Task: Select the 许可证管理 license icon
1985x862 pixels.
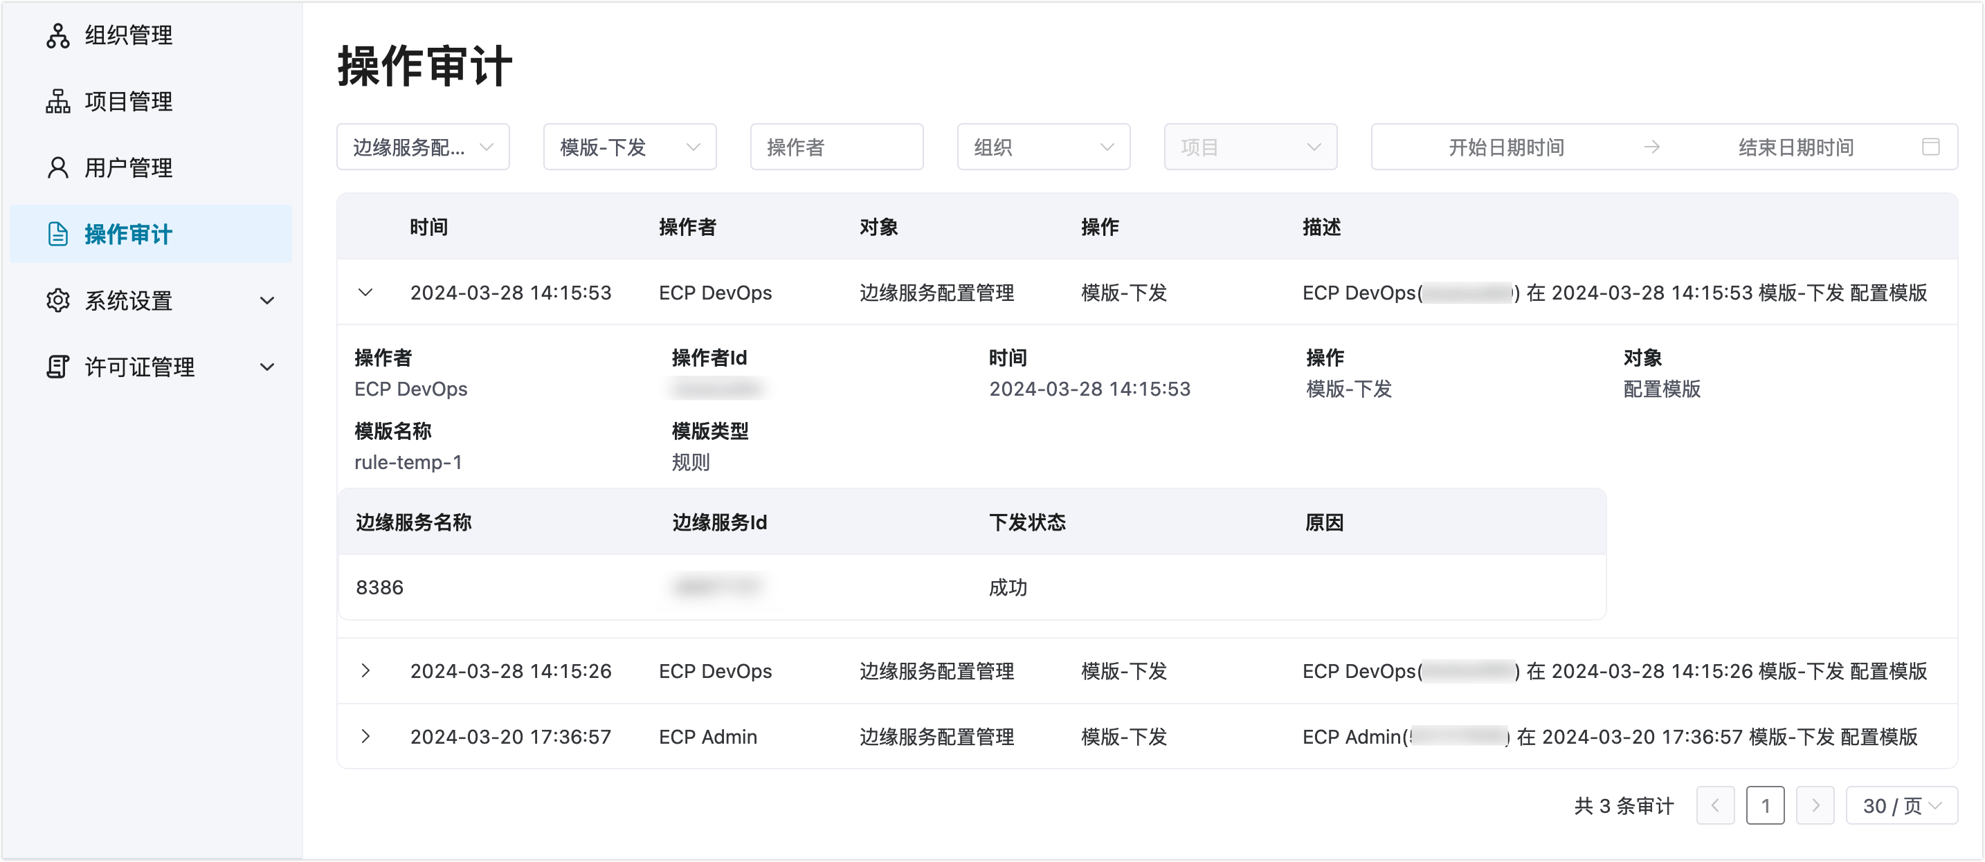Action: tap(57, 367)
